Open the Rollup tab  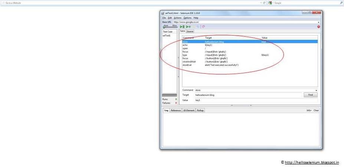point(200,110)
